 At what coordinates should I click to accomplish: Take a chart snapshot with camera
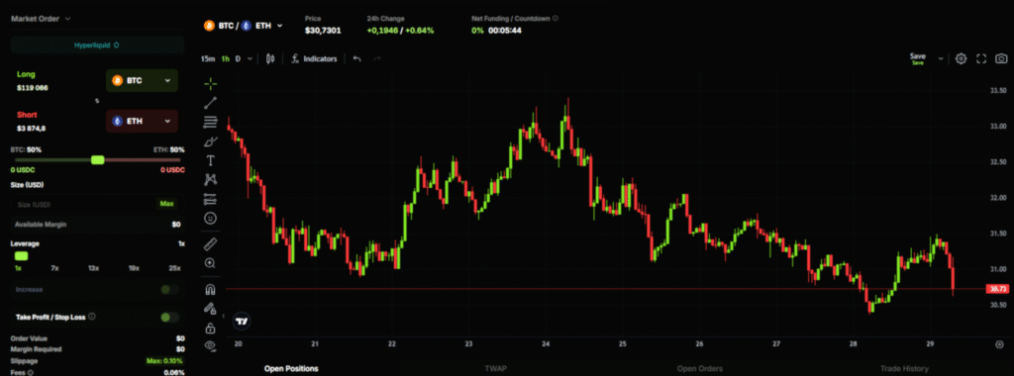coord(1001,58)
